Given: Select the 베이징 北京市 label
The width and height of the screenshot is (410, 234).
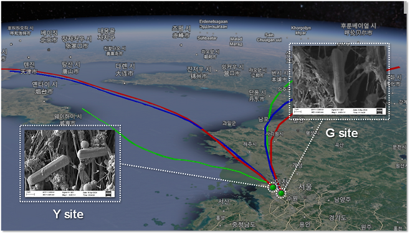Looking at the screenshot, I should 49,37.
